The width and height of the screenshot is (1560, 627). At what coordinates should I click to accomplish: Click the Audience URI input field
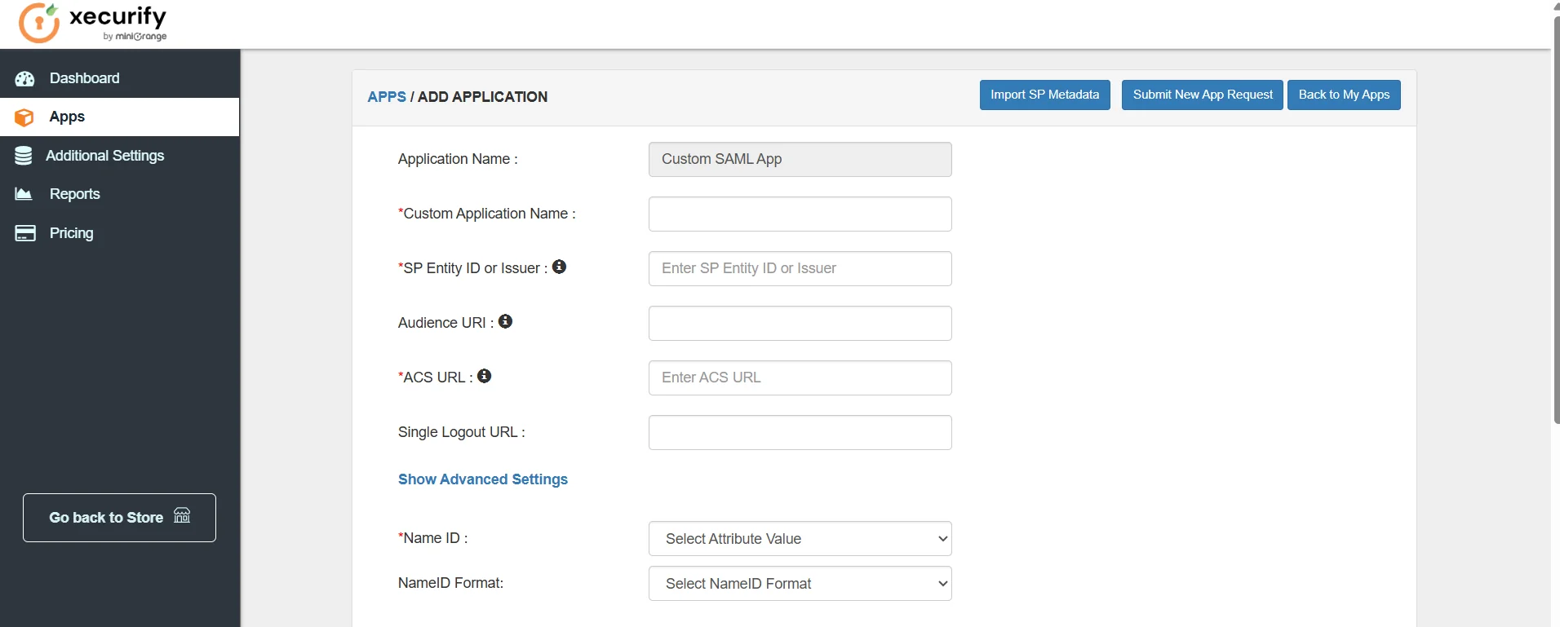click(x=800, y=323)
